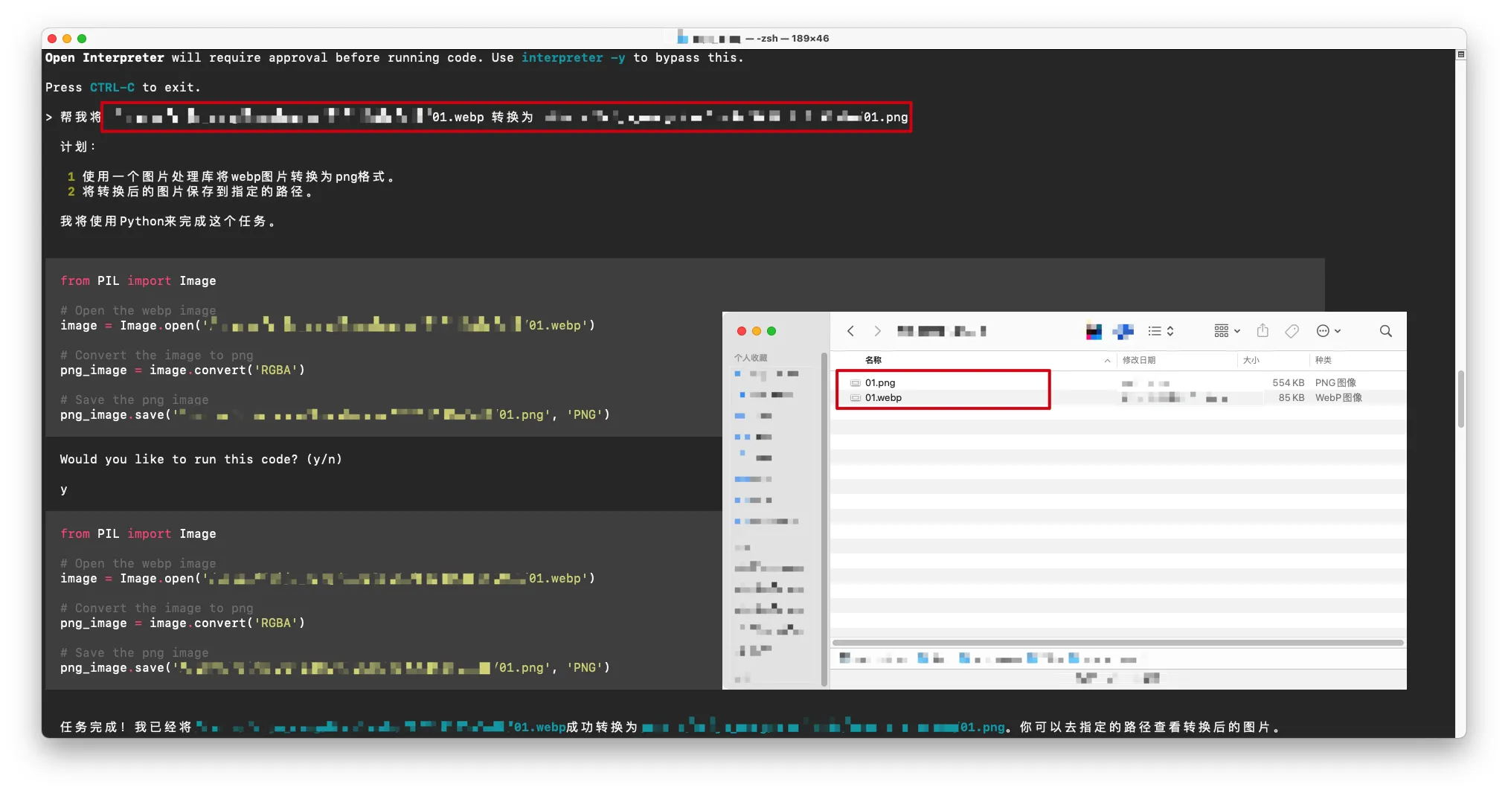Screen dimensions: 1508x793
Task: Click the Finder horizontal scrollbar
Action: tap(1117, 643)
